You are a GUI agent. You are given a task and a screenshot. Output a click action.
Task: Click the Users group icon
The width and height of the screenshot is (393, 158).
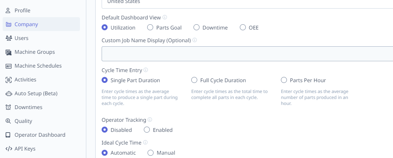pyautogui.click(x=9, y=38)
